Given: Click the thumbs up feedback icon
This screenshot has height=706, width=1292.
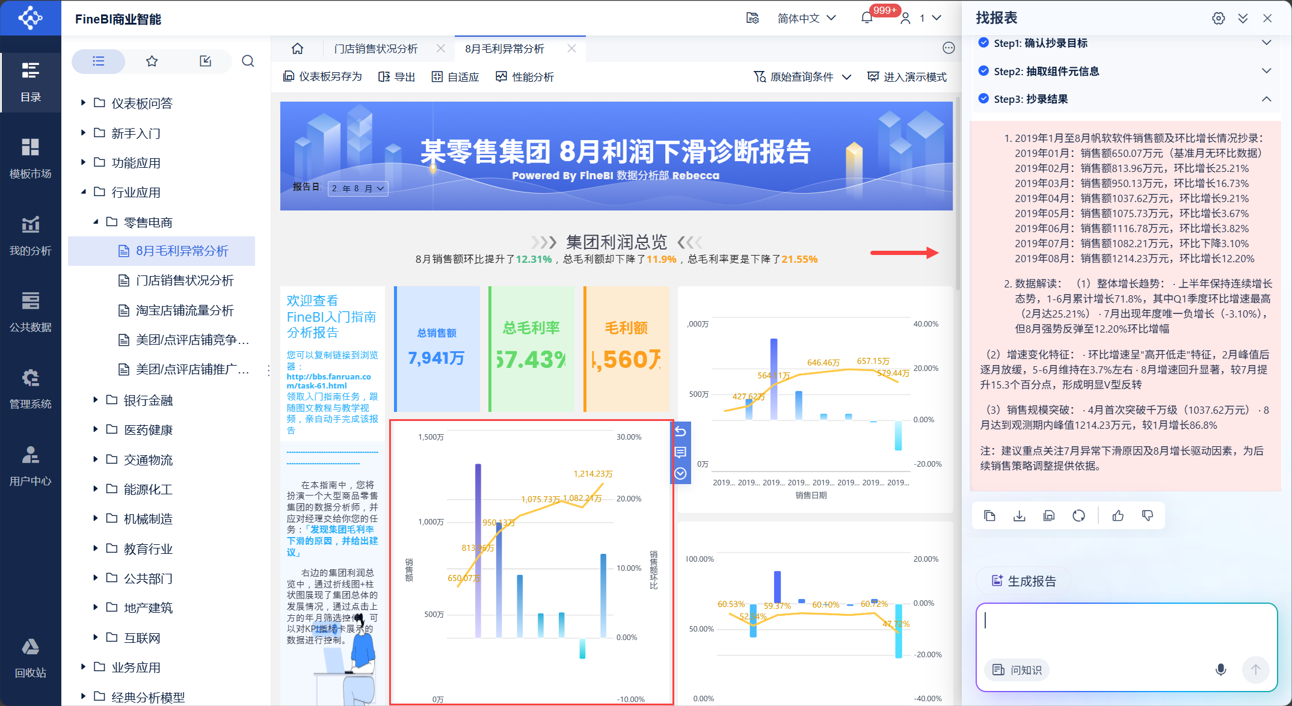Looking at the screenshot, I should 1118,515.
